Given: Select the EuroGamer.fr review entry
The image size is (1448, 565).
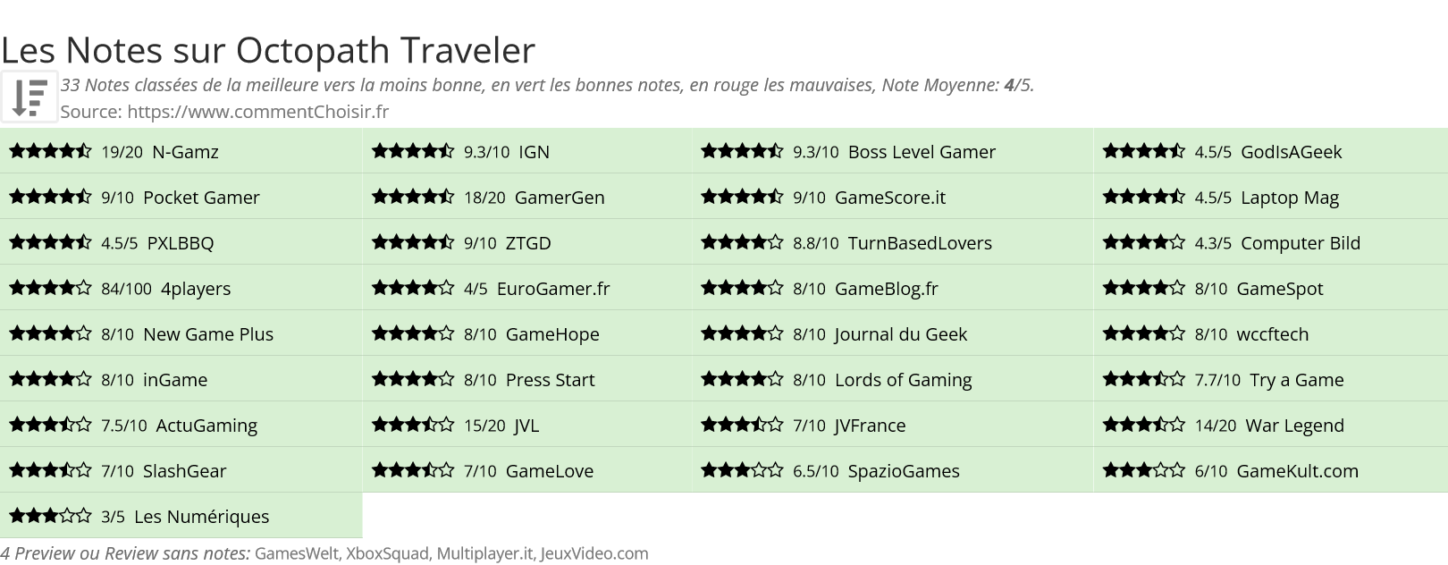Looking at the screenshot, I should tap(527, 288).
